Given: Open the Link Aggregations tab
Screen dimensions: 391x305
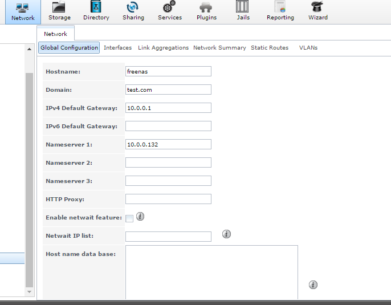Looking at the screenshot, I should coord(163,48).
